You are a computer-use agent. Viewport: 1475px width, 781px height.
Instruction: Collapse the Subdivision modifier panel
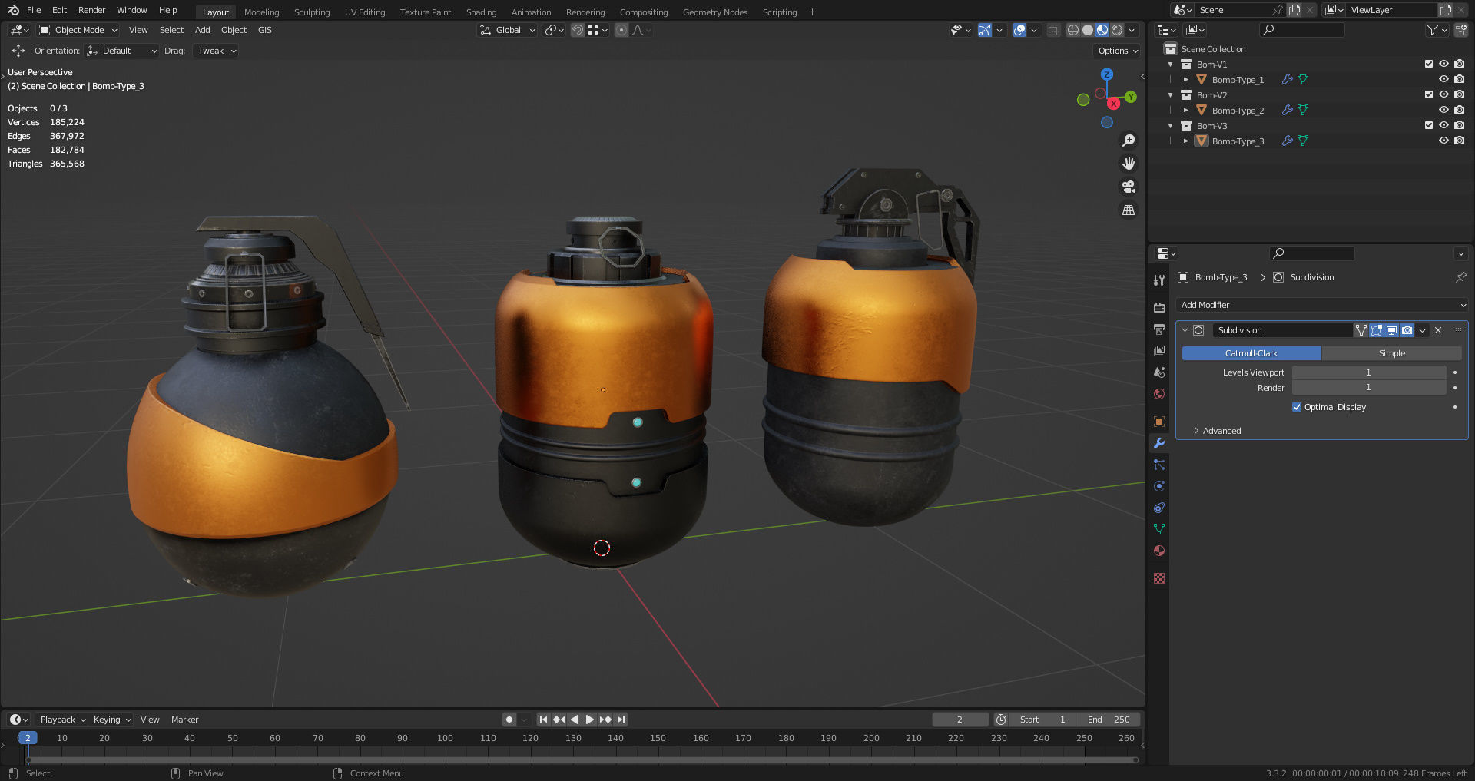pyautogui.click(x=1185, y=330)
